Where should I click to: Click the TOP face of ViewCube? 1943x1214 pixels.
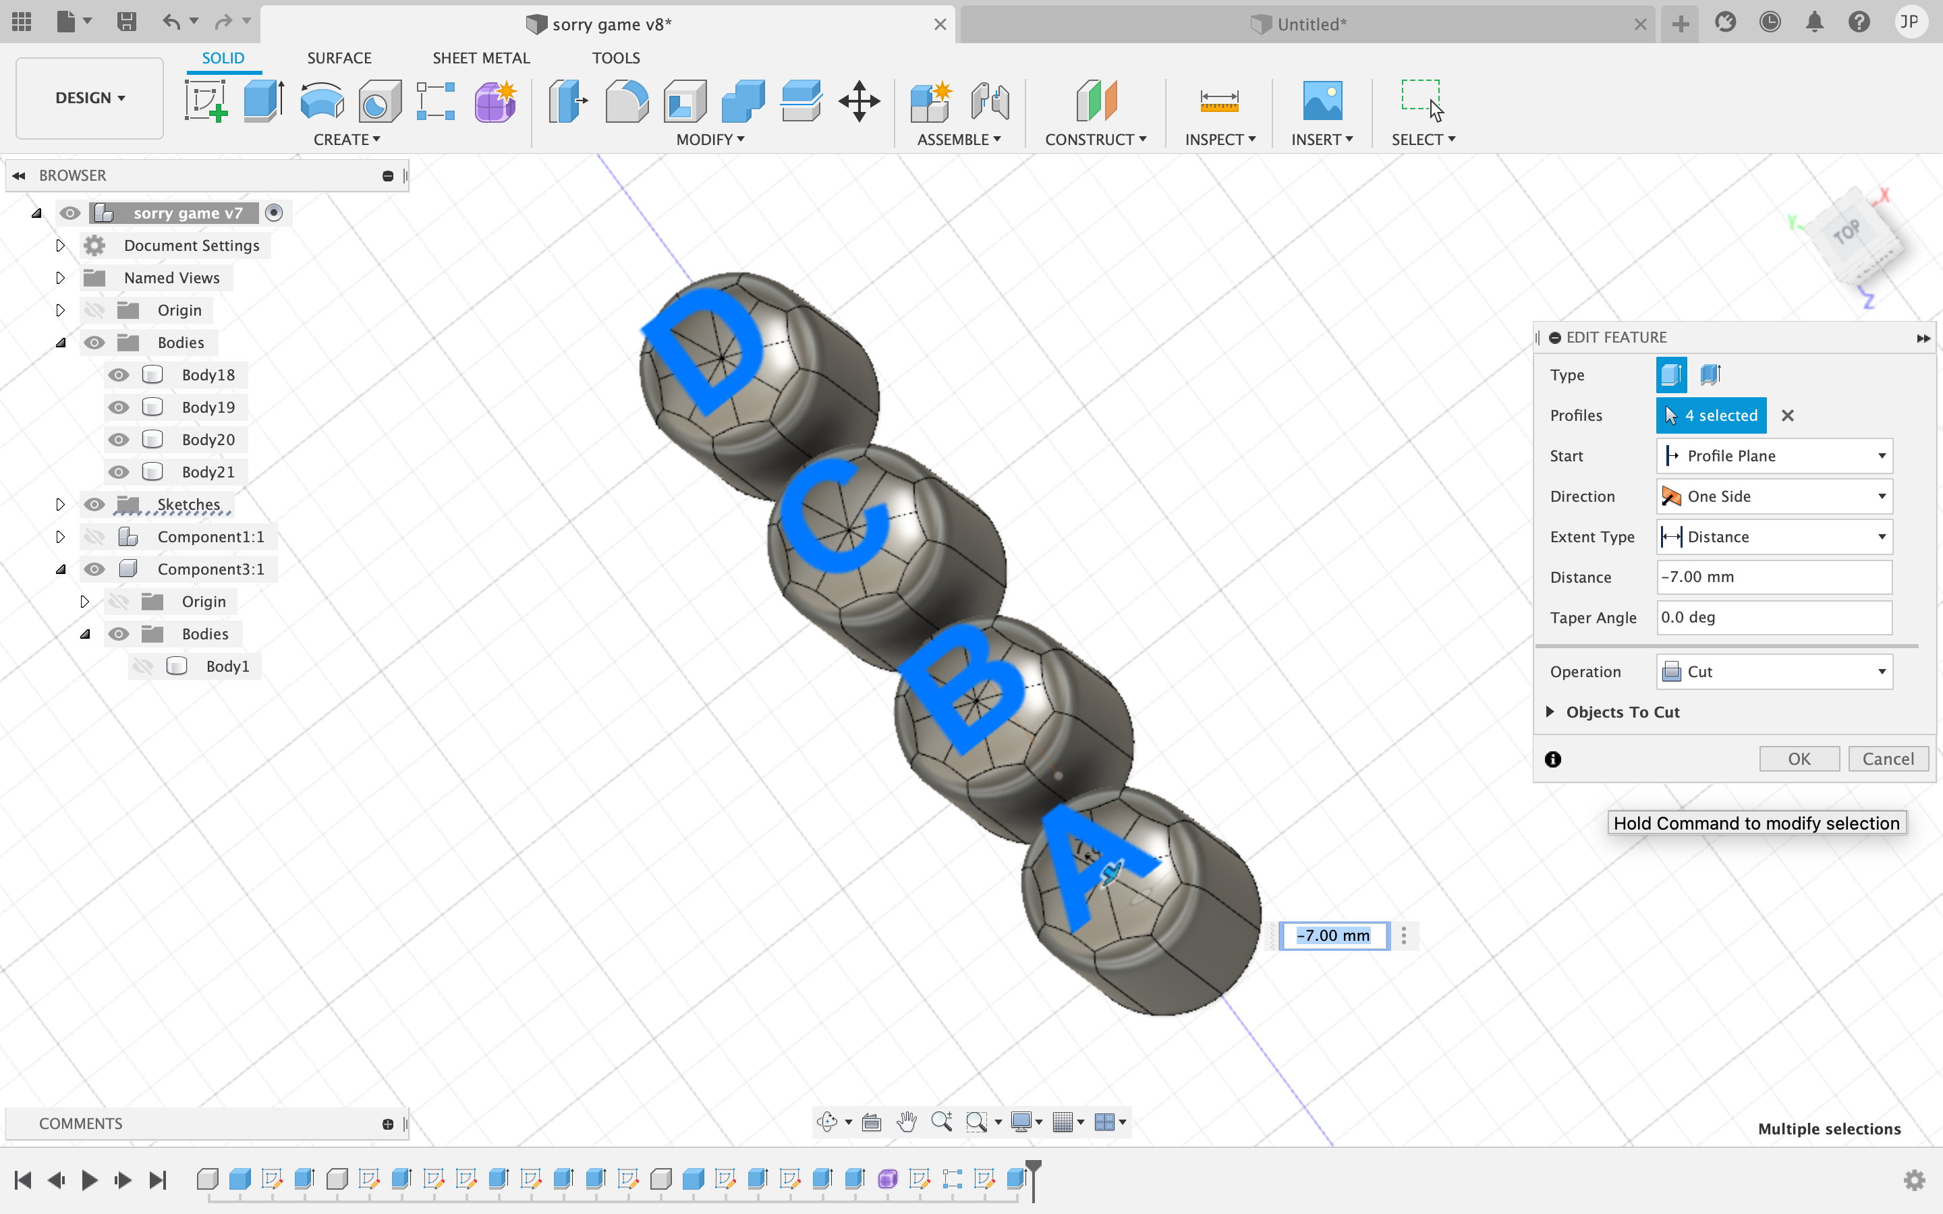point(1847,233)
